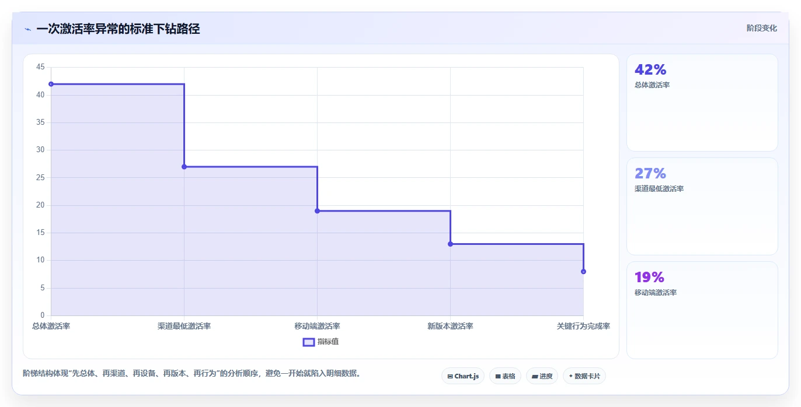Image resolution: width=801 pixels, height=407 pixels.
Task: Select the 进度 tag chip
Action: point(542,376)
